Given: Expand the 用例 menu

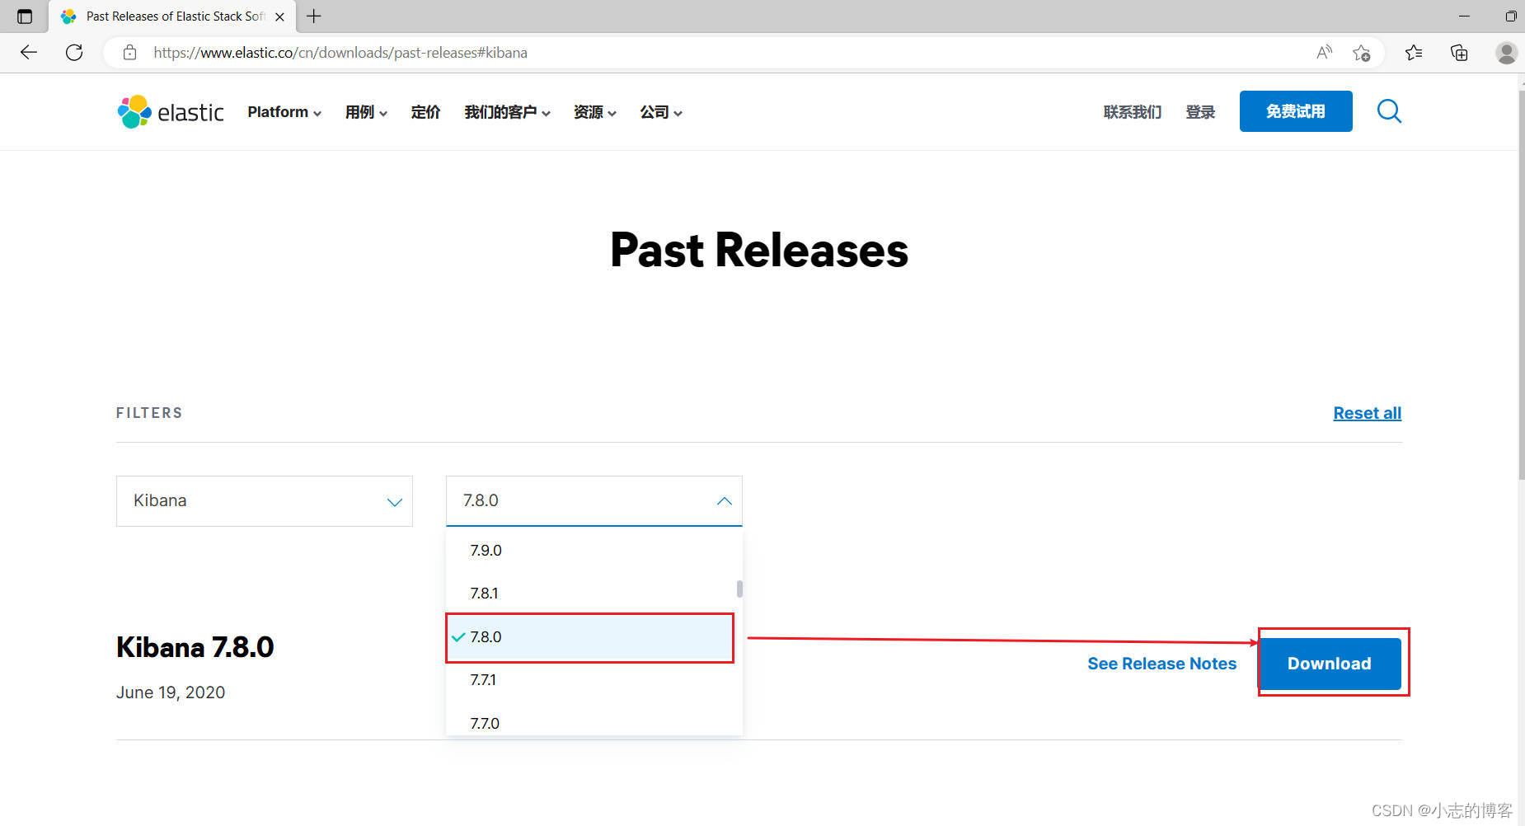Looking at the screenshot, I should coord(366,112).
